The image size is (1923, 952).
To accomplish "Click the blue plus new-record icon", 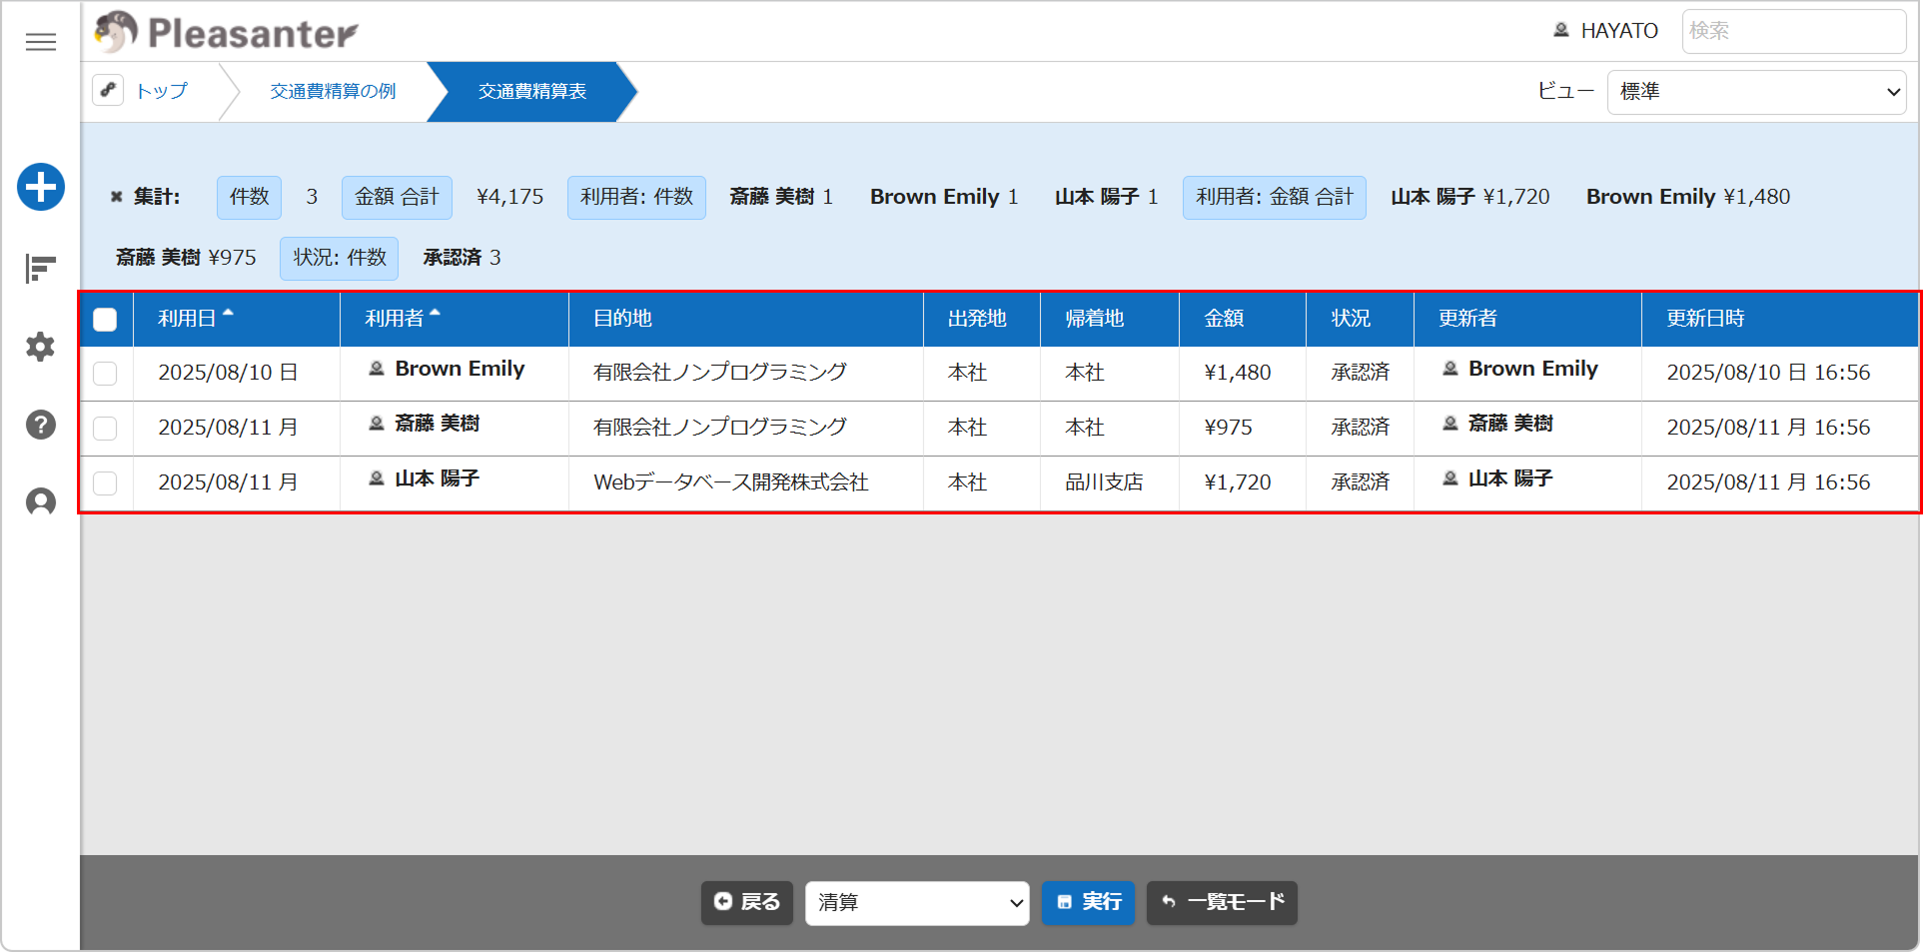I will pyautogui.click(x=41, y=187).
